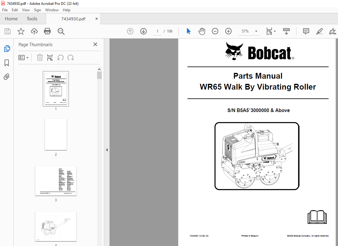This screenshot has height=246, width=338.
Task: Click the ©2020 Bobcat Company copyright text
Action: tap(308, 236)
